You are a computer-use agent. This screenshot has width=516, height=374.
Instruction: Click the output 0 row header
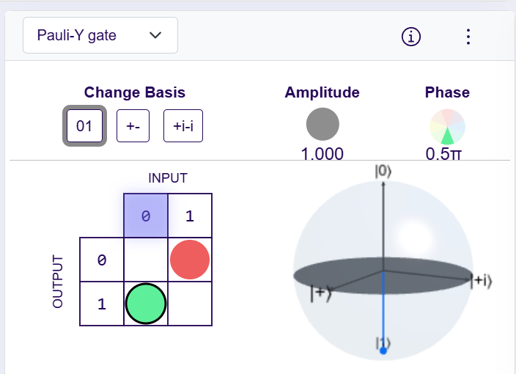(102, 260)
